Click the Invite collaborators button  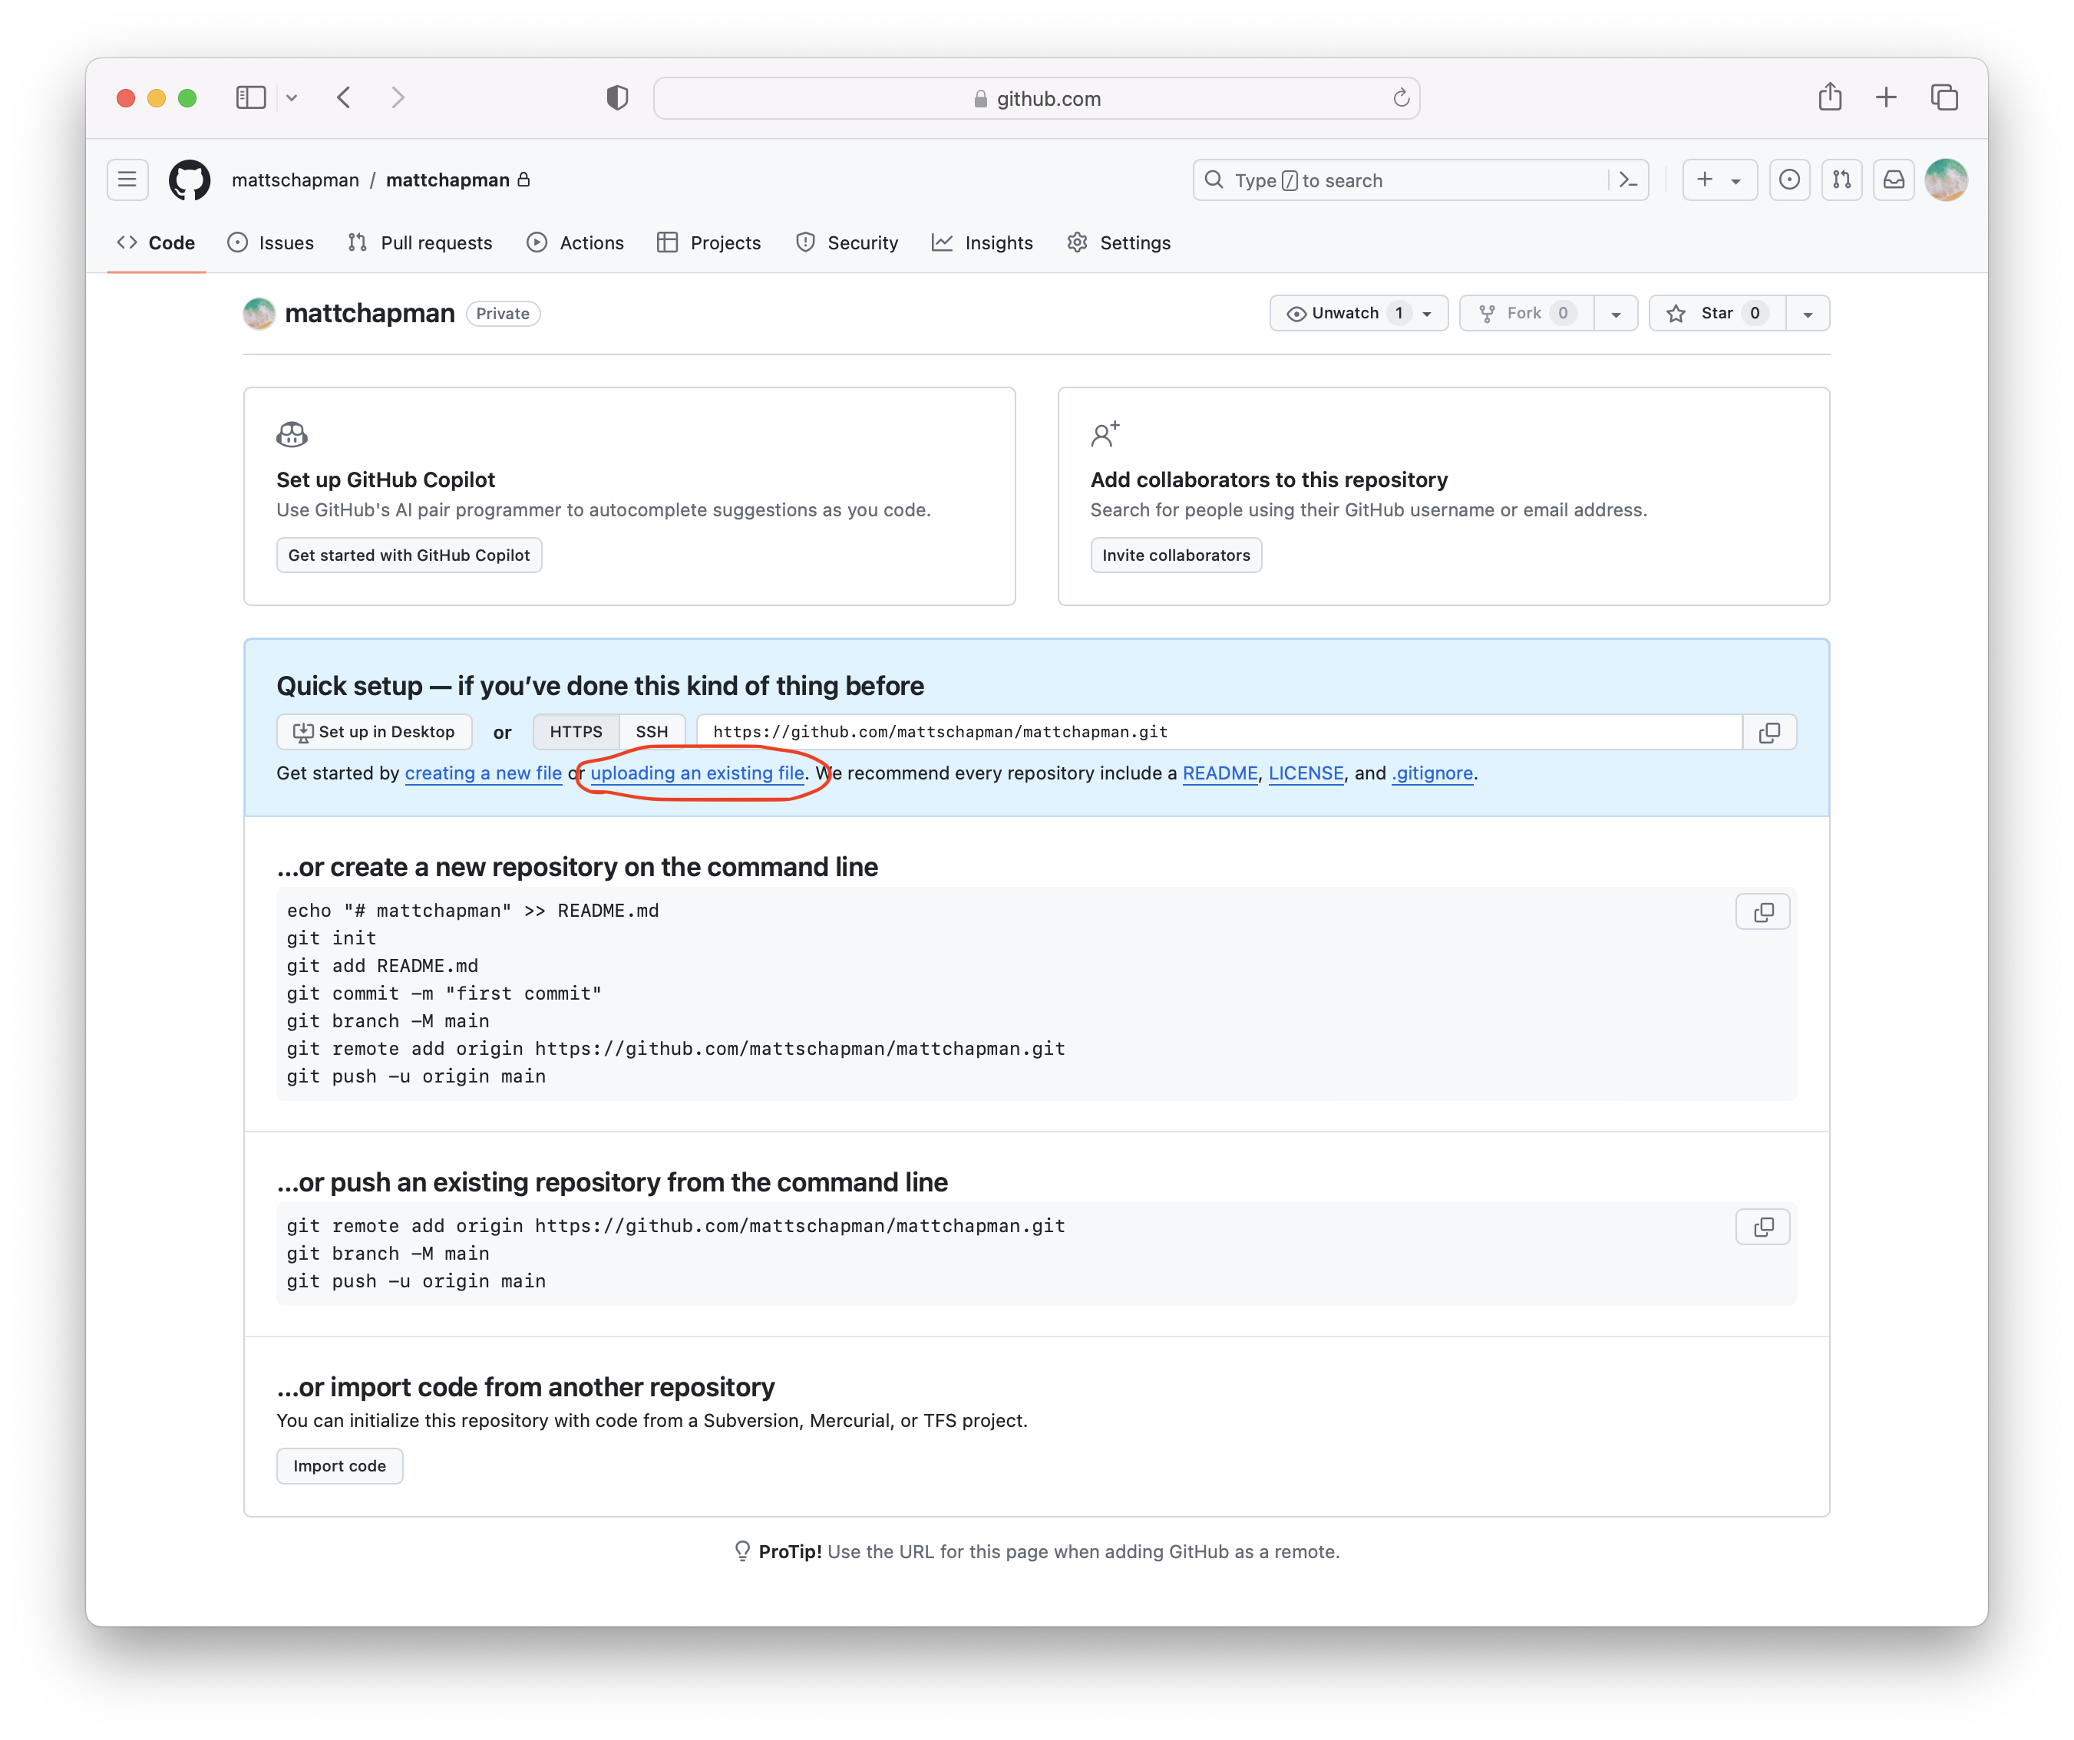tap(1175, 555)
